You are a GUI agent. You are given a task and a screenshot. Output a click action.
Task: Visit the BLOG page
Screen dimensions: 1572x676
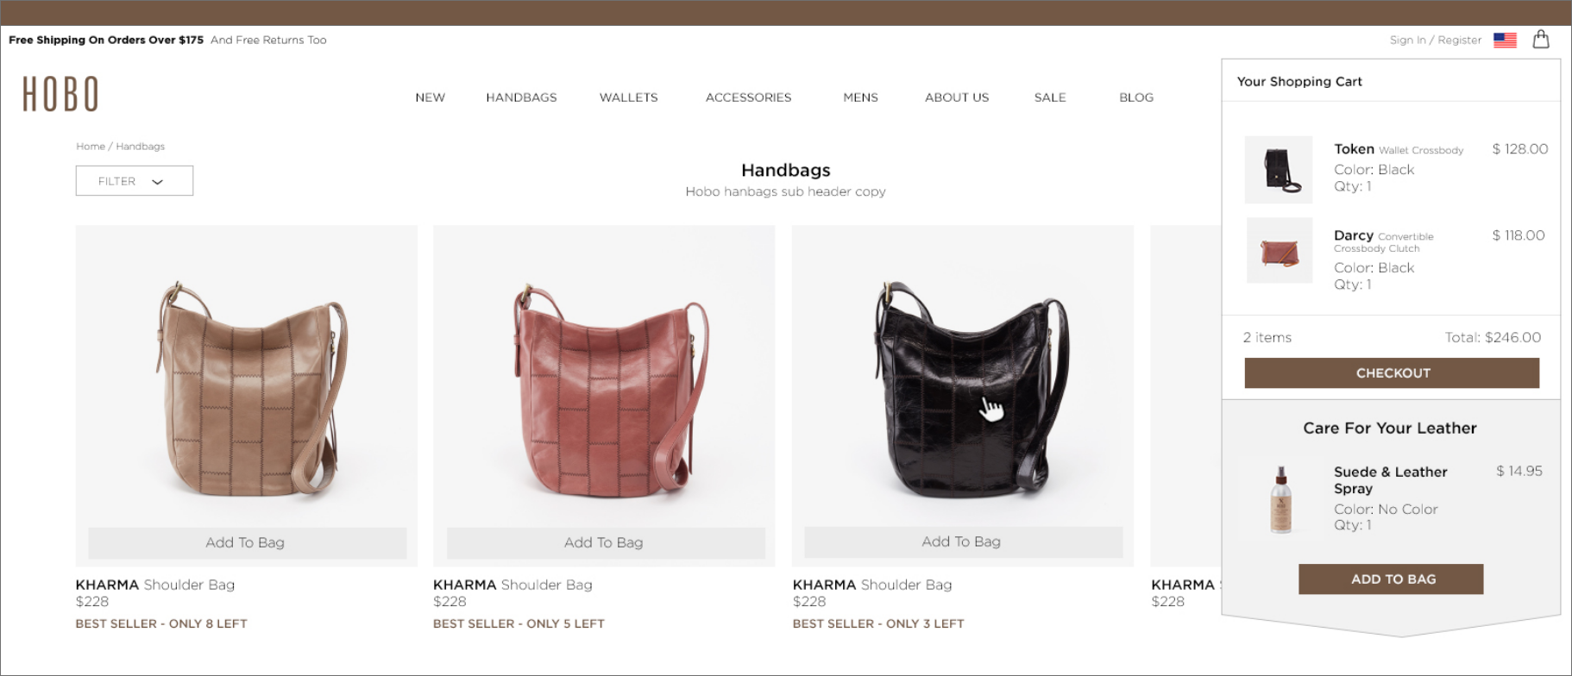tap(1136, 97)
